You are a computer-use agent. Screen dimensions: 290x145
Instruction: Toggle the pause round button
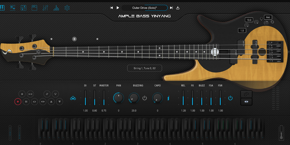click(x=26, y=102)
